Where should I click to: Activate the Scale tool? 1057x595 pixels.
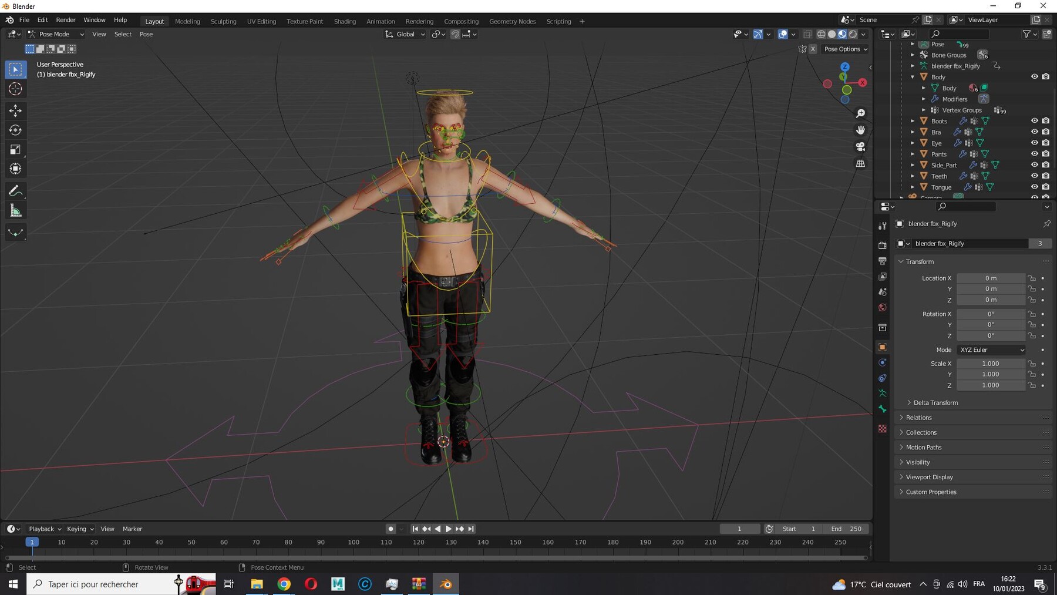click(15, 150)
